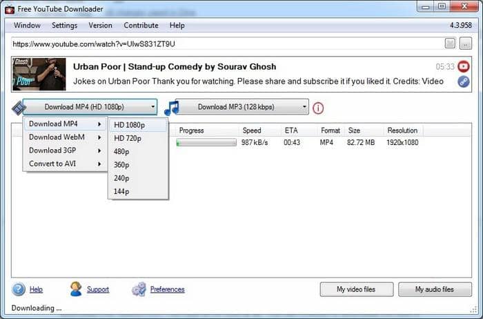Click the window resize grip
Viewport: 483px width, 319px height.
click(473, 309)
